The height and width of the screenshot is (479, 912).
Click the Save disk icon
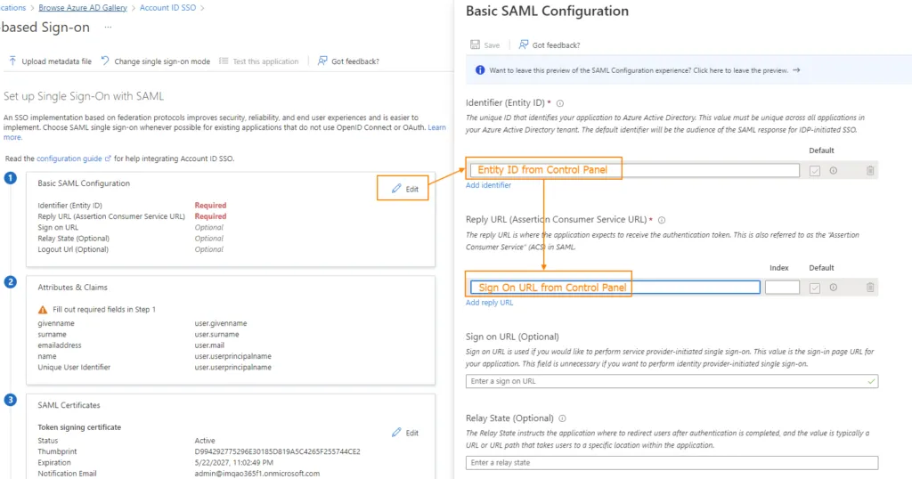476,45
